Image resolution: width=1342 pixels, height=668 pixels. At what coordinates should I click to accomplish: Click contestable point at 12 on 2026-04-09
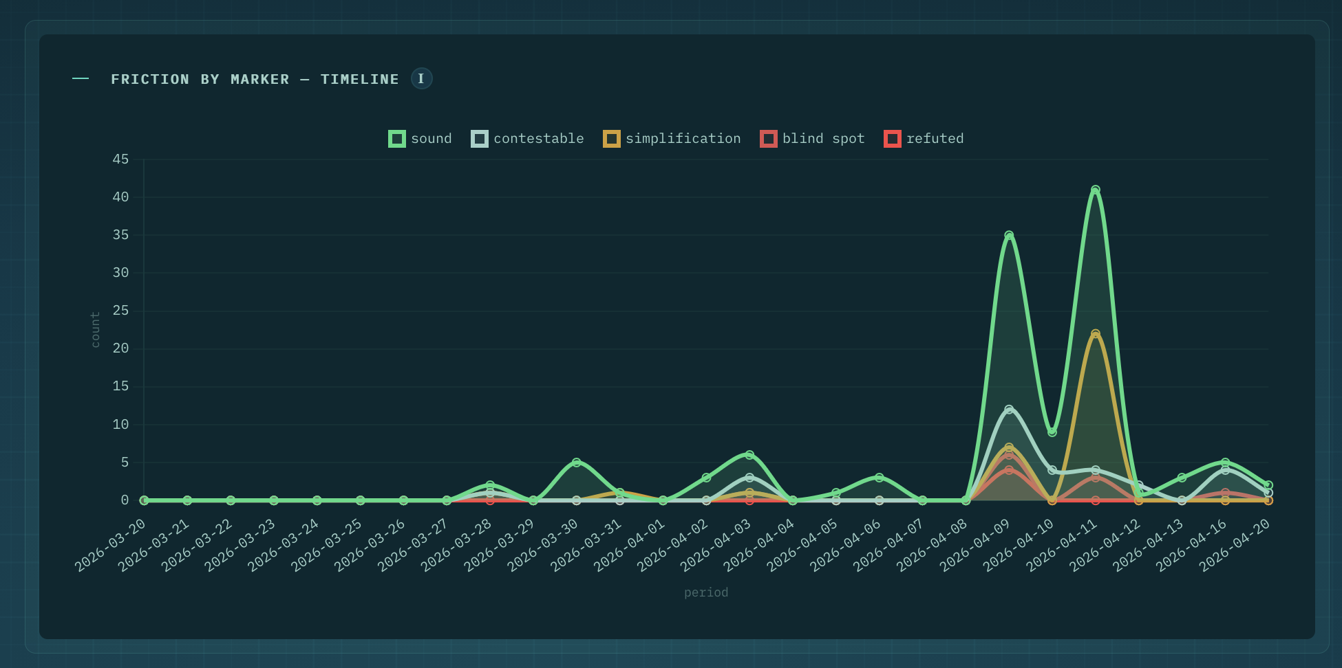point(1009,410)
